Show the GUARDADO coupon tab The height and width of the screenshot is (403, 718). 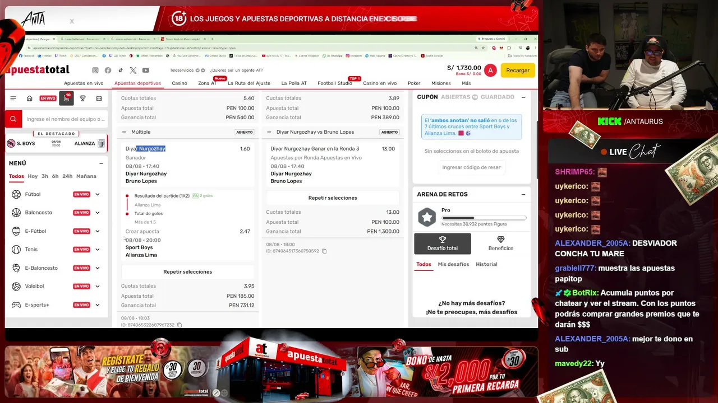[x=498, y=97]
